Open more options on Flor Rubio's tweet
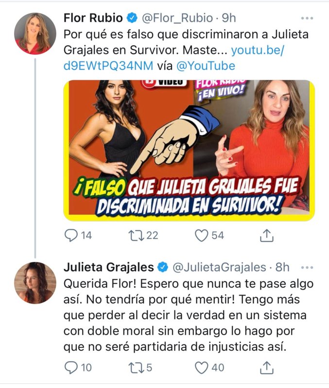Image resolution: width=329 pixels, height=388 pixels. point(307,18)
